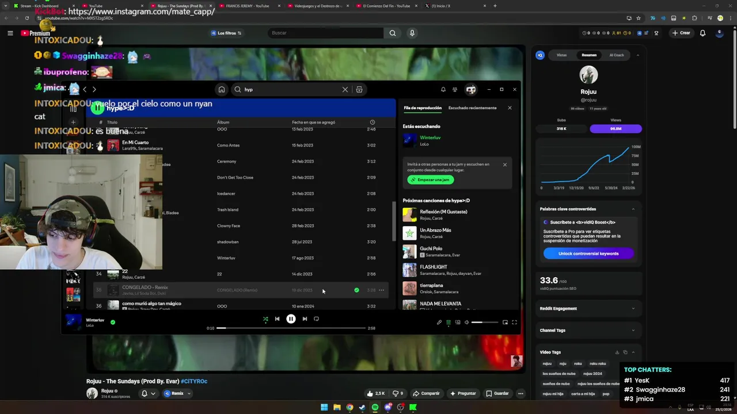Image resolution: width=737 pixels, height=414 pixels.
Task: Skip to previous track in Spotify
Action: point(277,319)
